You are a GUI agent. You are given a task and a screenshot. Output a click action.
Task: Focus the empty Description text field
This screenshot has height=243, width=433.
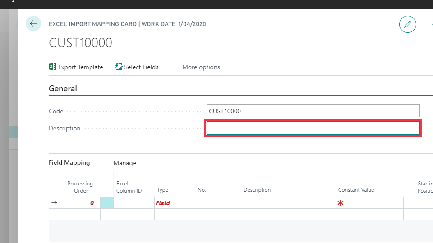click(x=313, y=129)
